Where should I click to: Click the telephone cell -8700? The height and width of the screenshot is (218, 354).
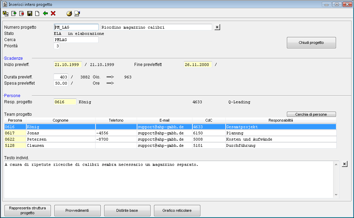(x=116, y=139)
